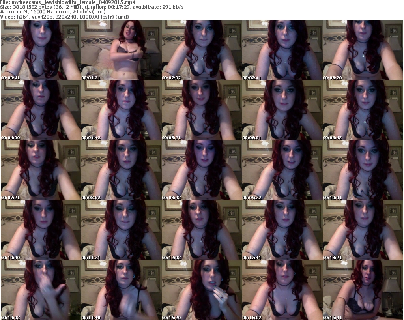Select the thumbnail stamped 00:03:20
Viewport: 404px width, 320px height.
coord(363,50)
